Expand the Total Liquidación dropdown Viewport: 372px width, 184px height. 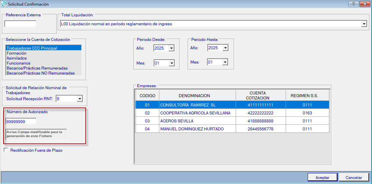pos(363,24)
